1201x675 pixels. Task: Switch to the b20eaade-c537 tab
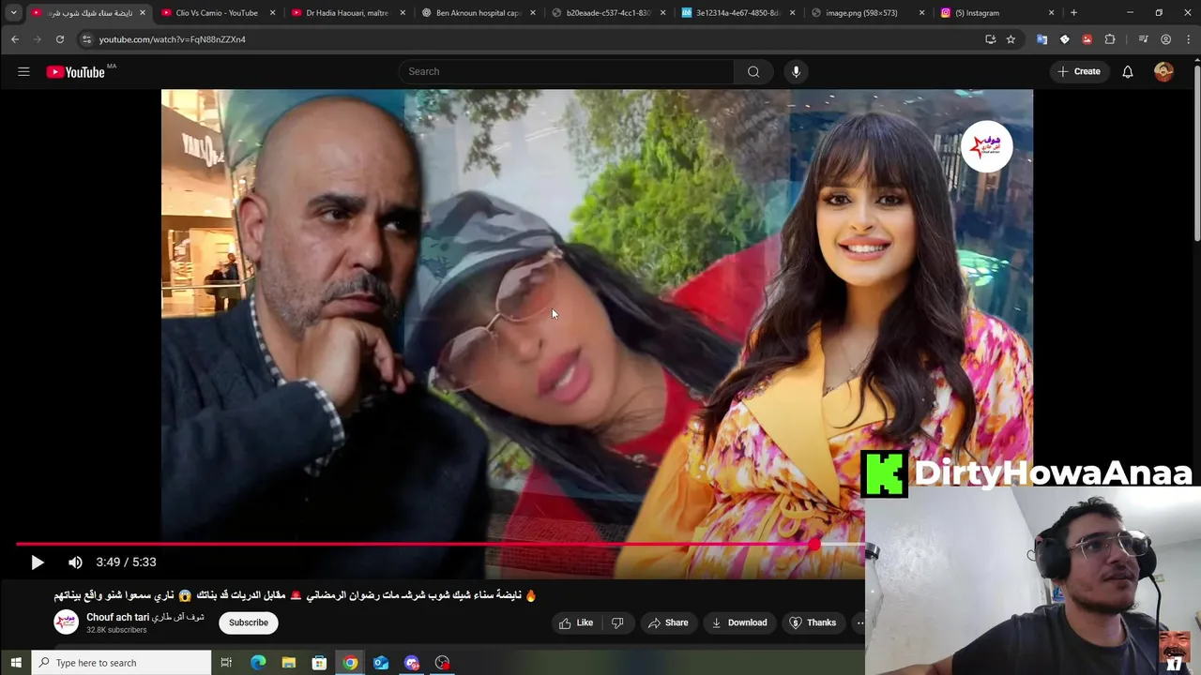point(607,13)
